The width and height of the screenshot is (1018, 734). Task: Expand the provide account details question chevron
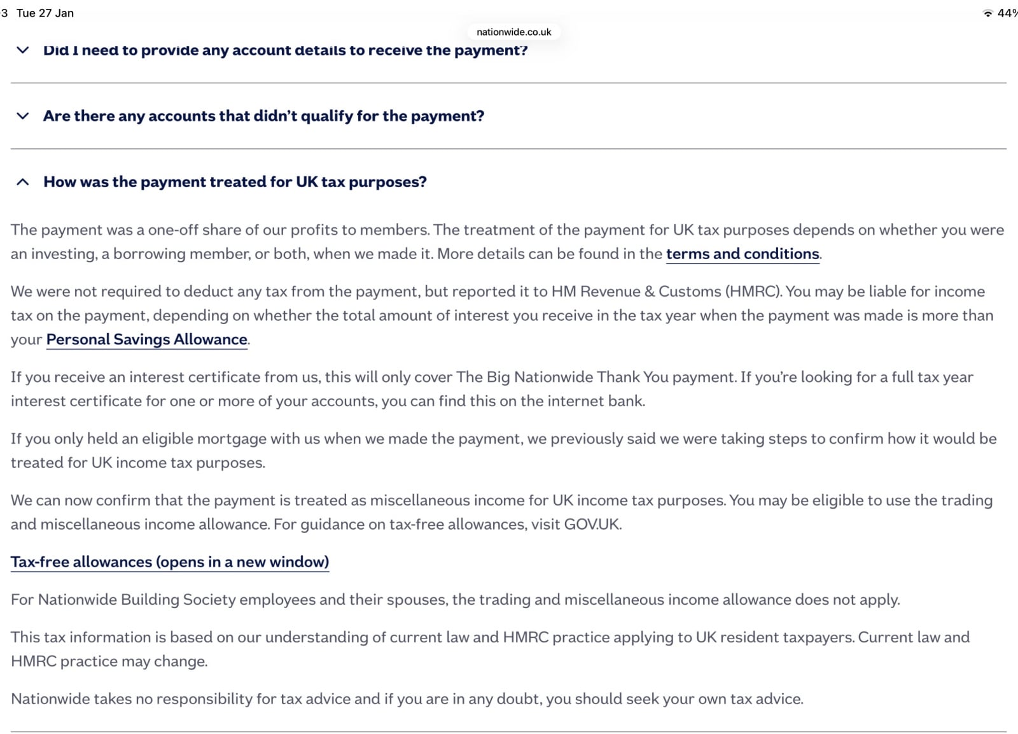pos(23,50)
